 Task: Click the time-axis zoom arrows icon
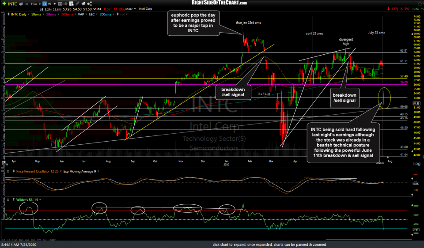click(4, 163)
